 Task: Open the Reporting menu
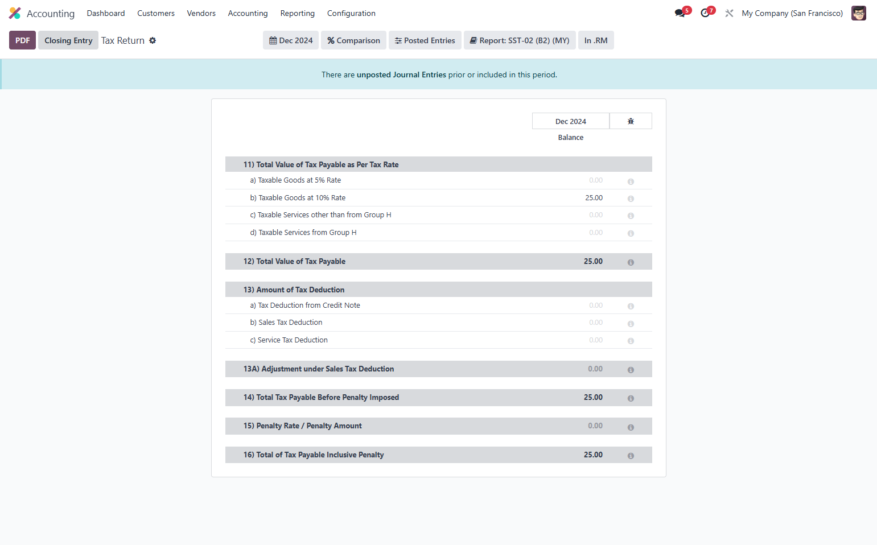(x=298, y=13)
